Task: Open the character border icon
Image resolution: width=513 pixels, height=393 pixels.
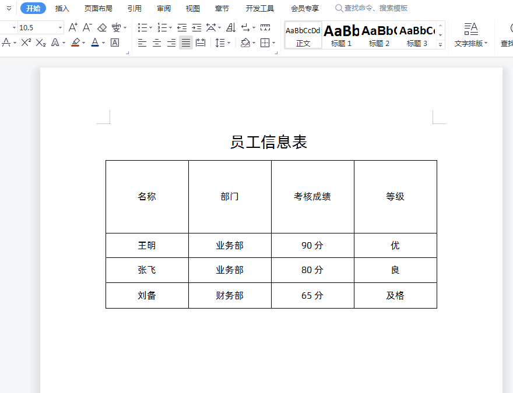Action: click(x=114, y=42)
